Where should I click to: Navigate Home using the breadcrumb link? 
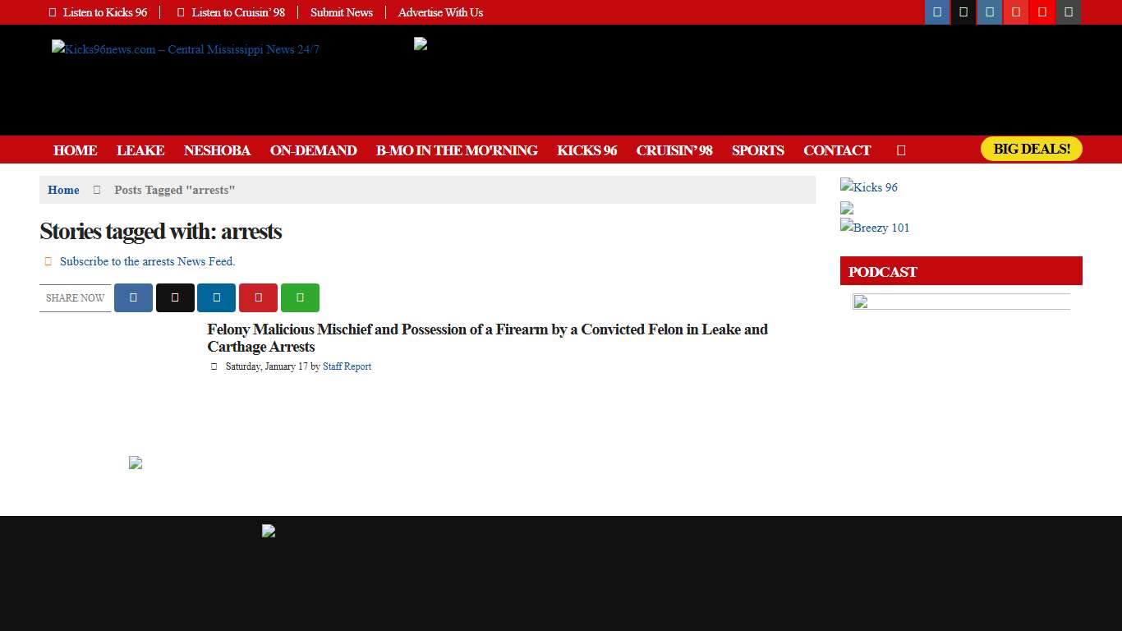[62, 190]
